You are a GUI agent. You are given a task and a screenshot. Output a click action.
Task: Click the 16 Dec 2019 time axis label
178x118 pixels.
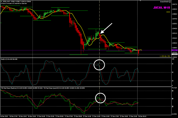pos(4,116)
